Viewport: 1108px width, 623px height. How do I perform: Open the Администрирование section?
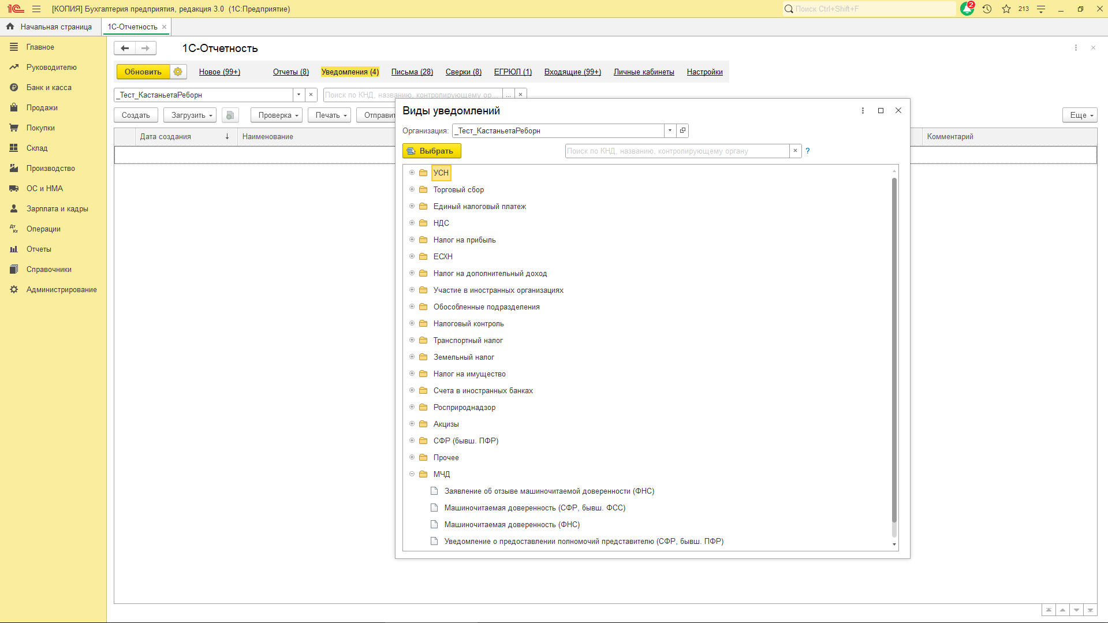pos(62,289)
